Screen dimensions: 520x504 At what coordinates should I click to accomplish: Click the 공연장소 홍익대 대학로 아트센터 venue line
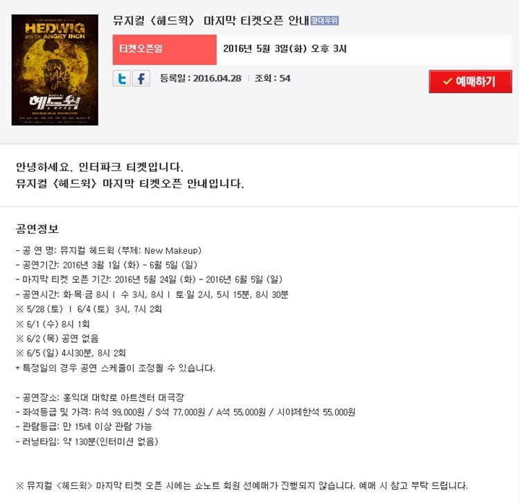click(100, 398)
